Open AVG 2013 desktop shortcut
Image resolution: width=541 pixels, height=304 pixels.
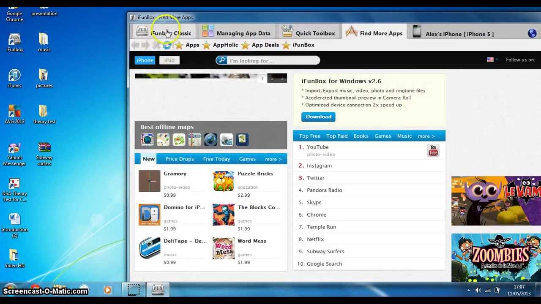pyautogui.click(x=14, y=114)
